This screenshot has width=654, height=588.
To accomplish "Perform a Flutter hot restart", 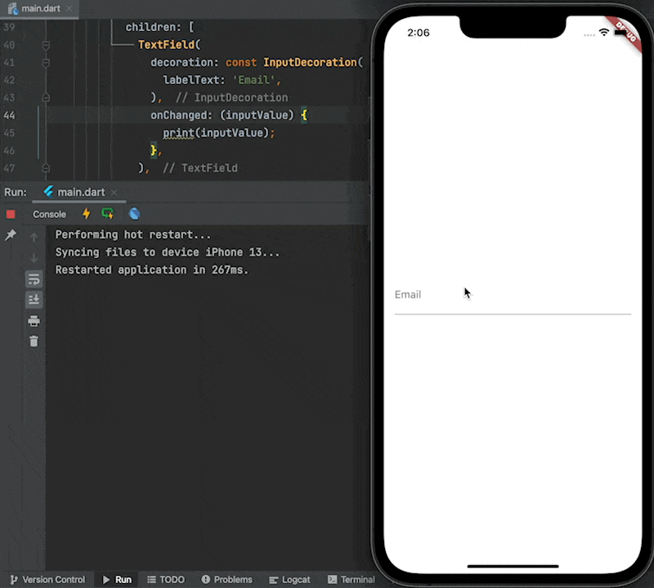I will tap(106, 214).
